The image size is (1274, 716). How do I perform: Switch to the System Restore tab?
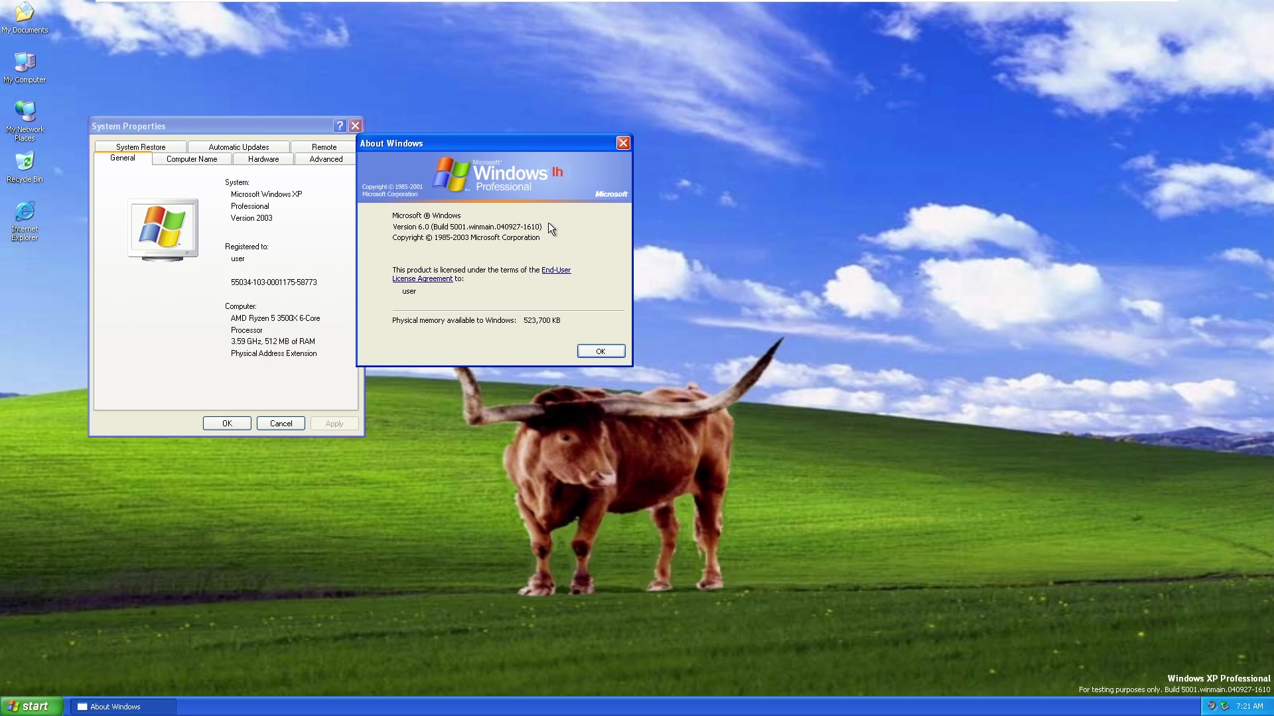click(141, 147)
